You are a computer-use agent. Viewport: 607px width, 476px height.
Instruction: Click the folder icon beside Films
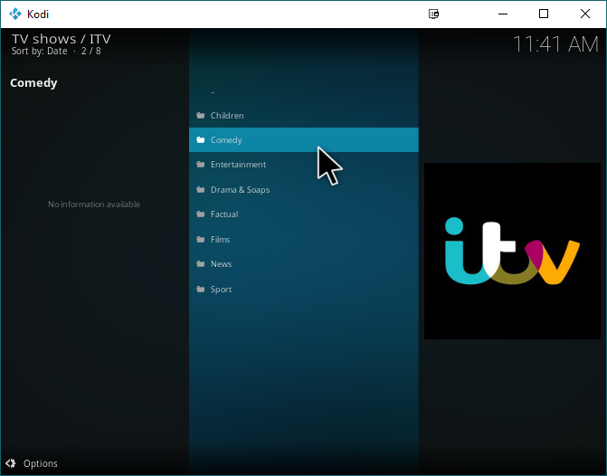200,240
